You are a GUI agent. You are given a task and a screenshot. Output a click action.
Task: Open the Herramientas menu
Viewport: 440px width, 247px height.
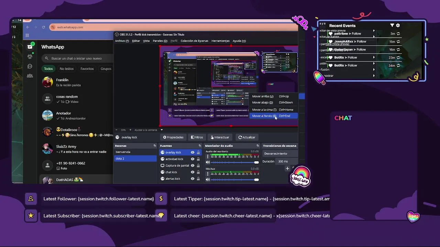point(220,41)
